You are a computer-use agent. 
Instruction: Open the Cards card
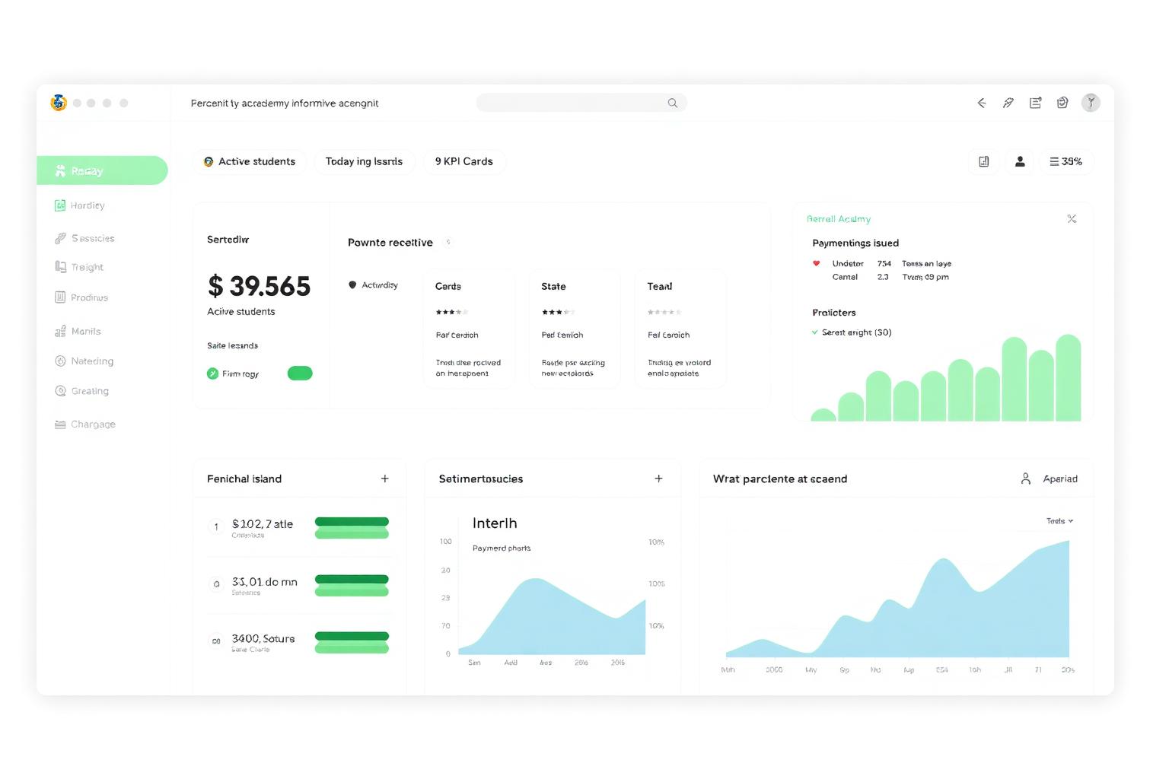click(469, 329)
